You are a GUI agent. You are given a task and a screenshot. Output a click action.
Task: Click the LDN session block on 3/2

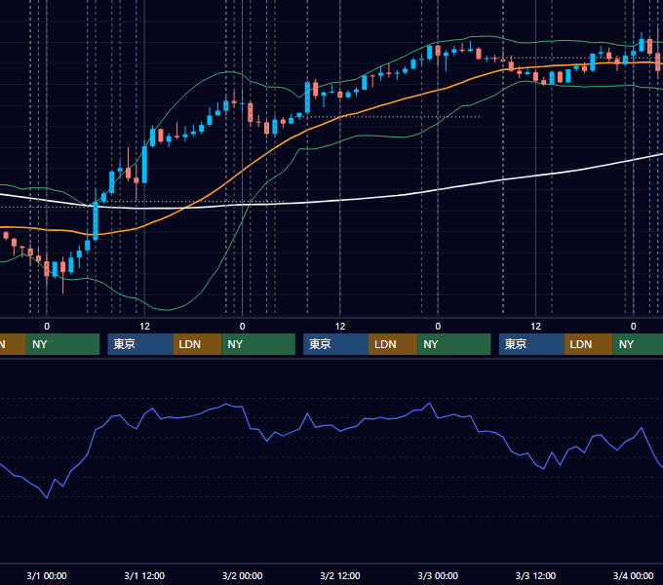tap(393, 344)
